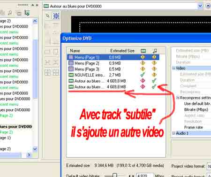The width and height of the screenshot is (211, 177).
Task: Click the audio note column header icon
Action: click(x=155, y=51)
